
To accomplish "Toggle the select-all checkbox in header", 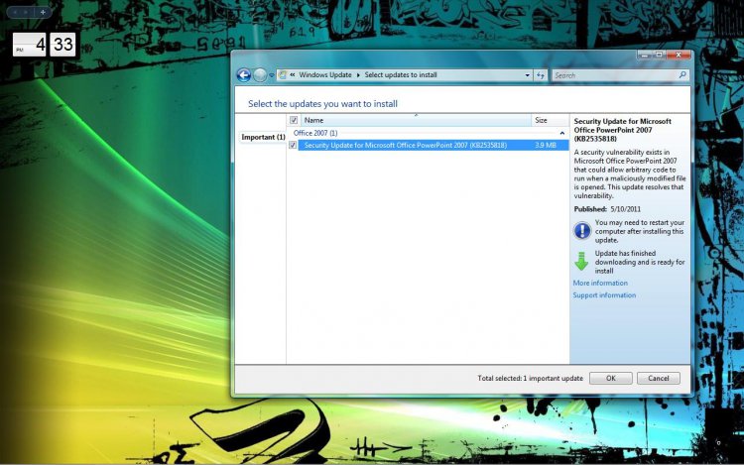I will [x=294, y=120].
